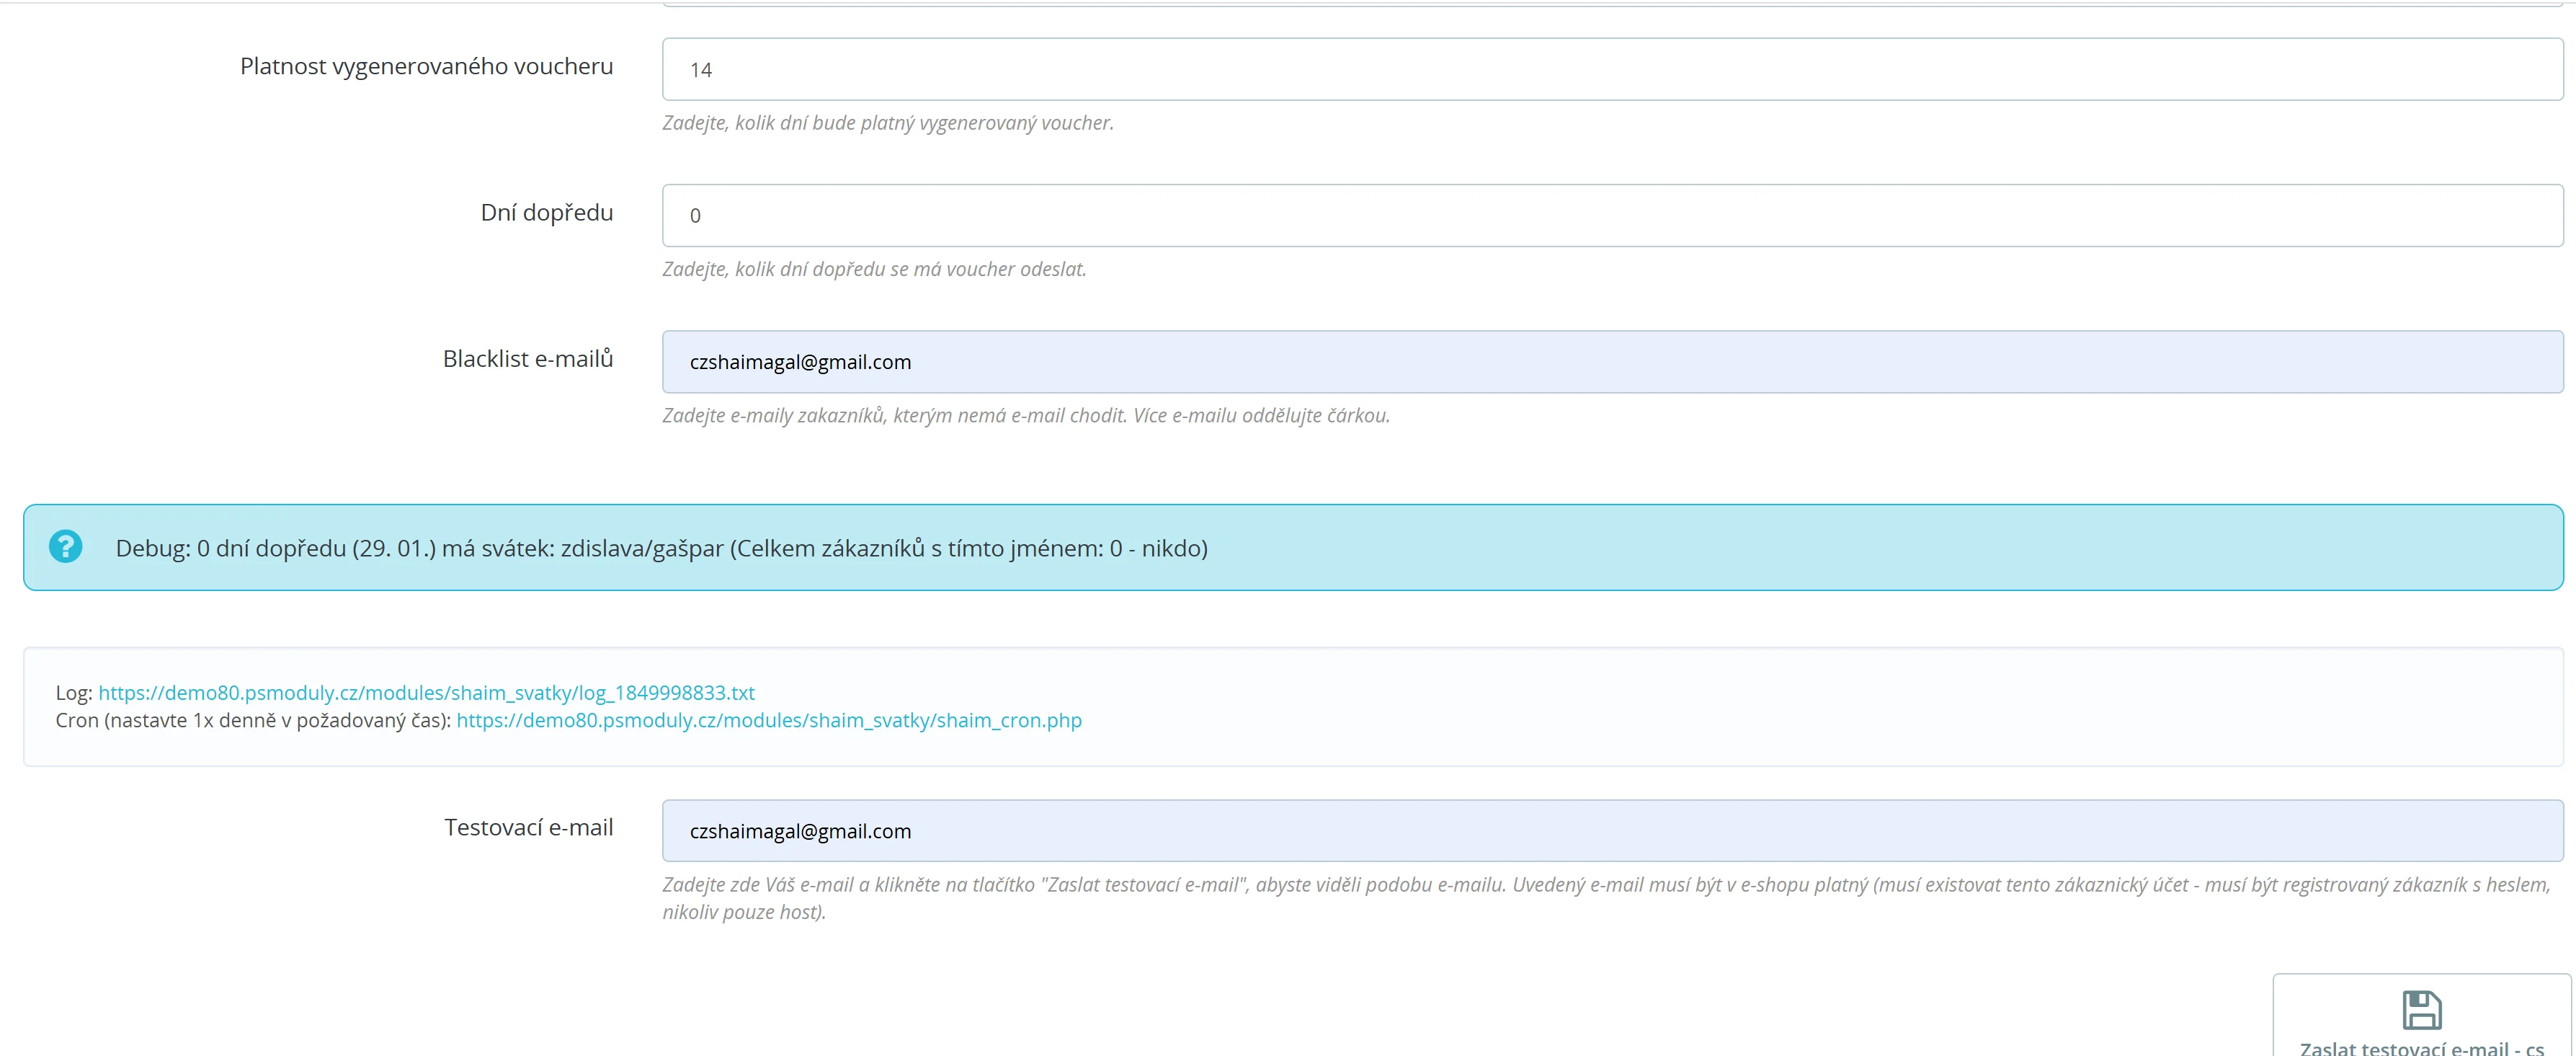Focus the Platnost vygenerovaného voucheru field
Screen dimensions: 2576x1056
tap(1612, 69)
